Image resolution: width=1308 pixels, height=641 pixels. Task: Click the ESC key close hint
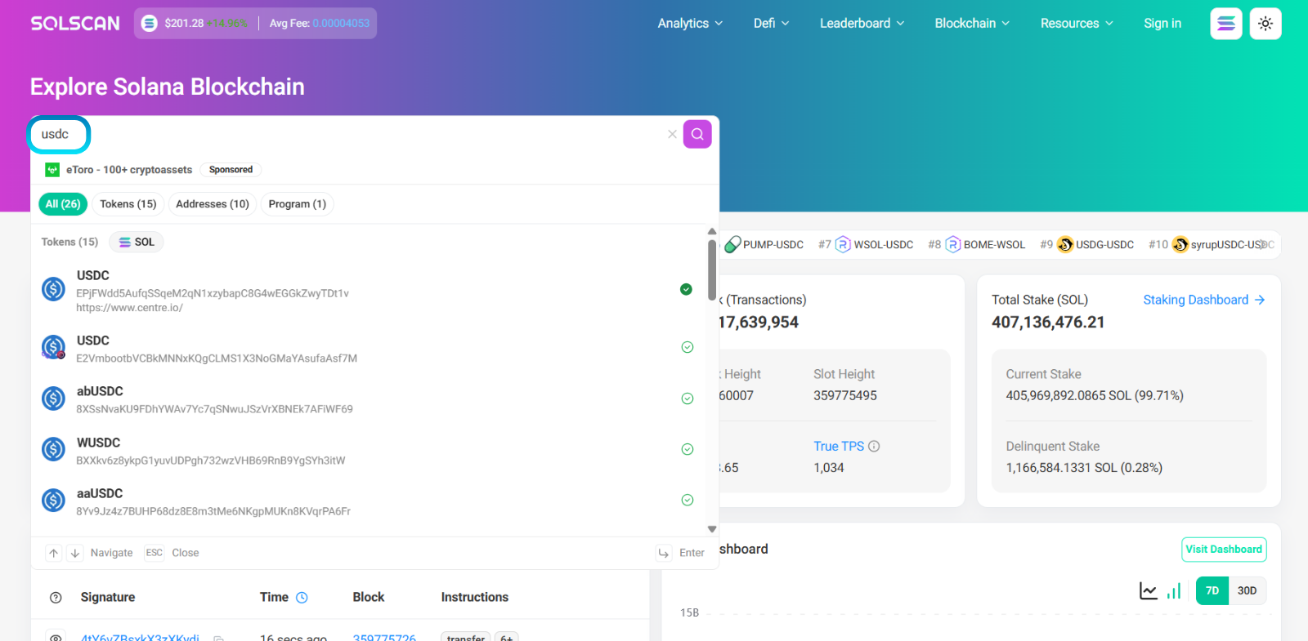click(x=154, y=553)
